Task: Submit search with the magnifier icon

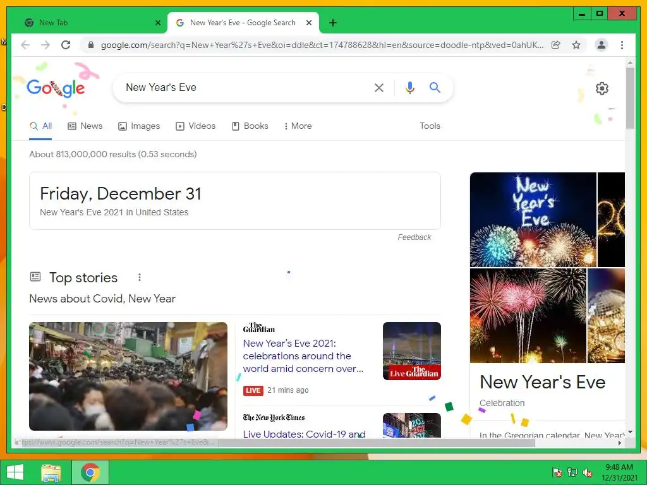Action: click(435, 87)
